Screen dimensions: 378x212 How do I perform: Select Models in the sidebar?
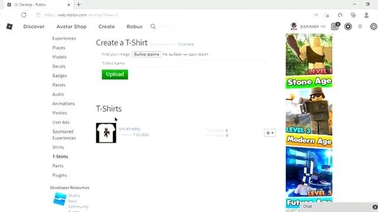point(59,57)
